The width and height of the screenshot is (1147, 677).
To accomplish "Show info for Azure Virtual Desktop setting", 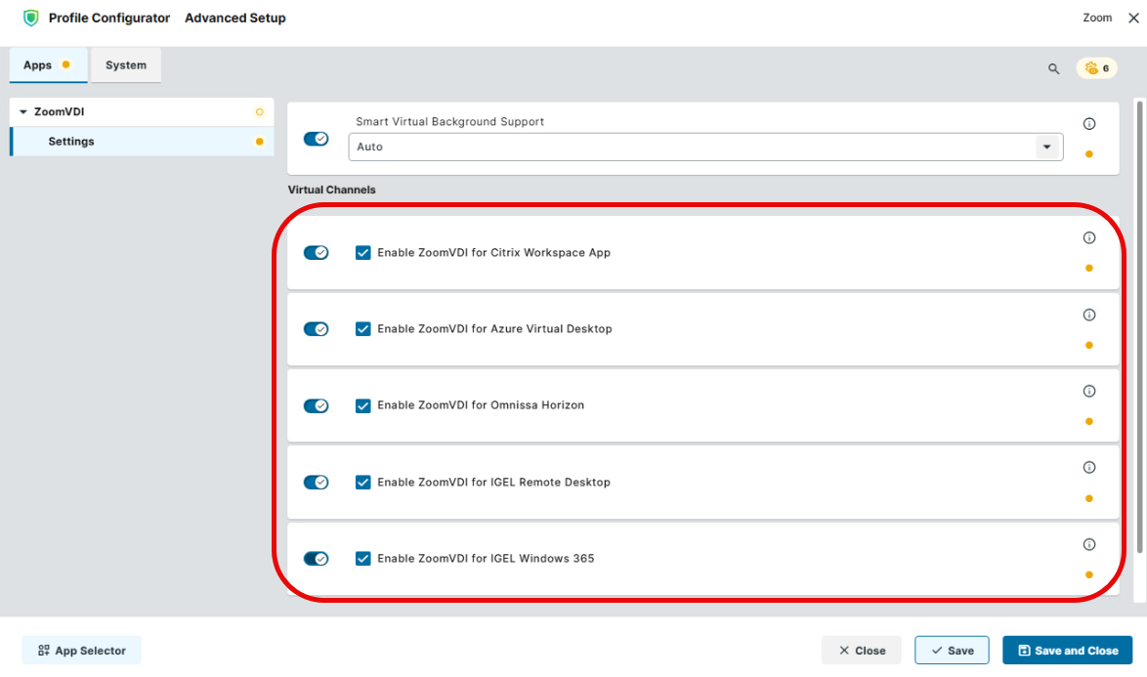I will coord(1089,316).
